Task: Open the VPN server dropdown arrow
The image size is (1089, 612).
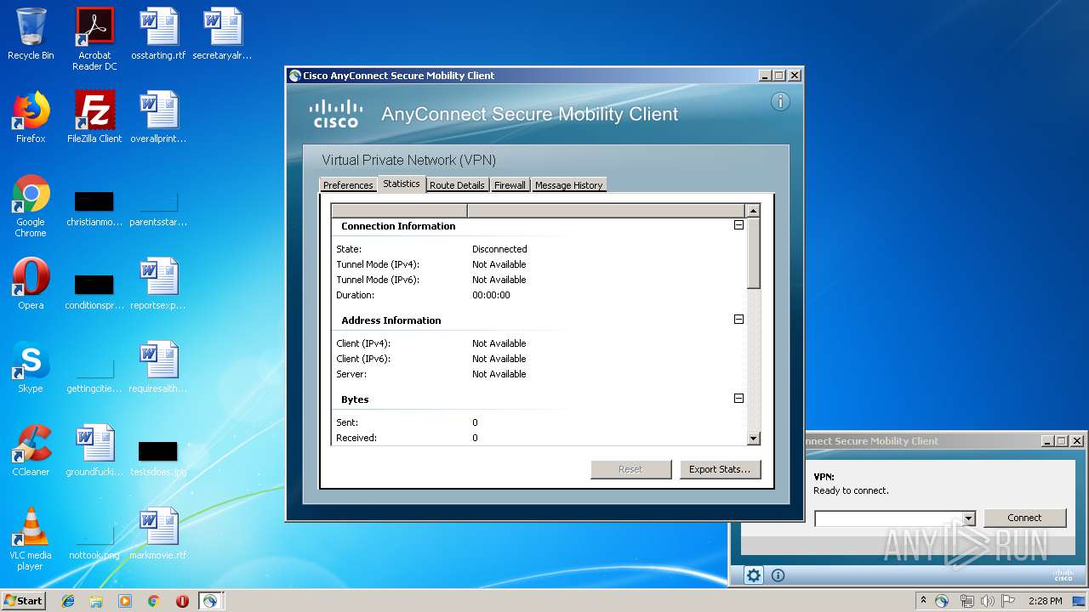Action: coord(968,518)
